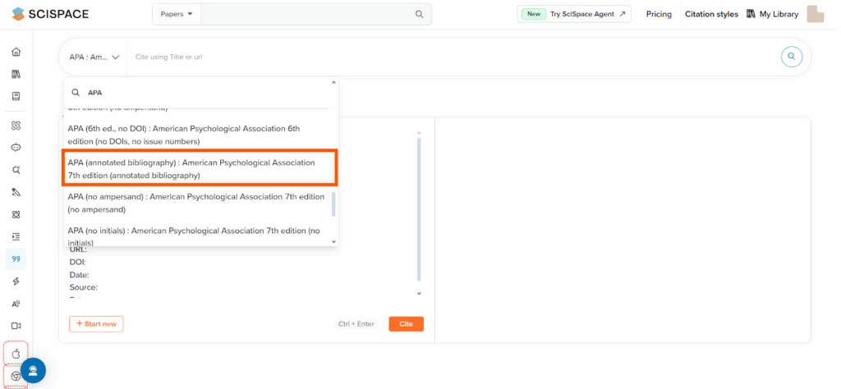Image resolution: width=841 pixels, height=389 pixels.
Task: Select APA annotated bibliography style
Action: (x=200, y=169)
